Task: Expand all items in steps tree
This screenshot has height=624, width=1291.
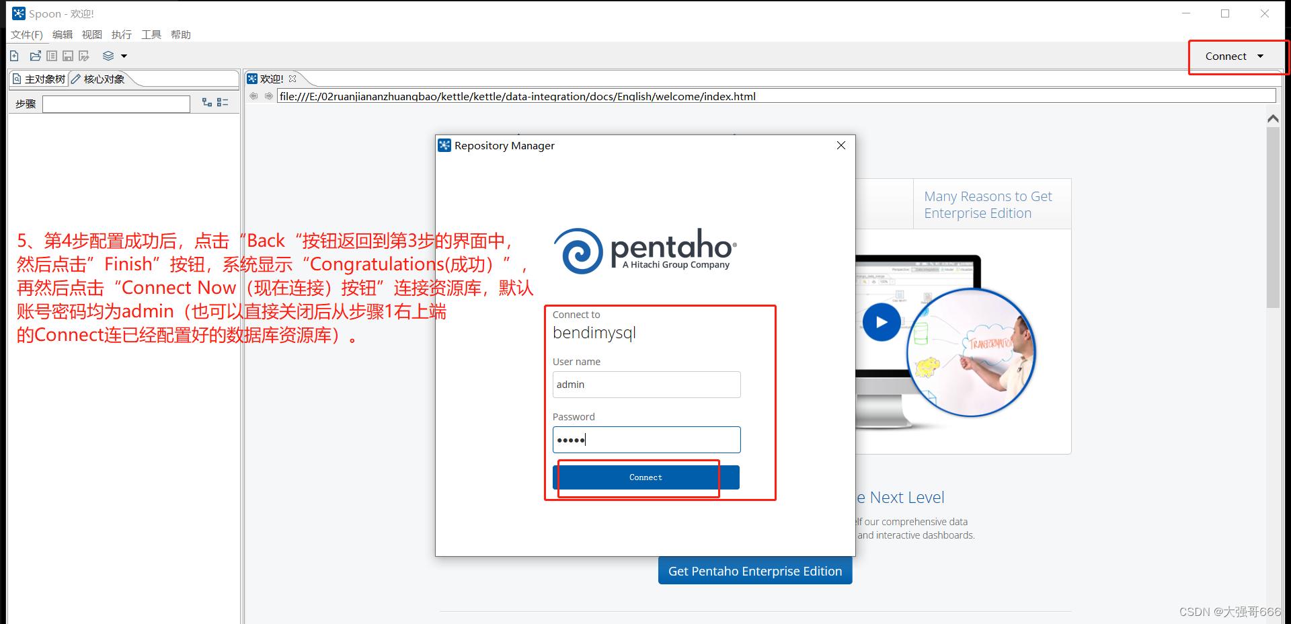Action: [207, 102]
